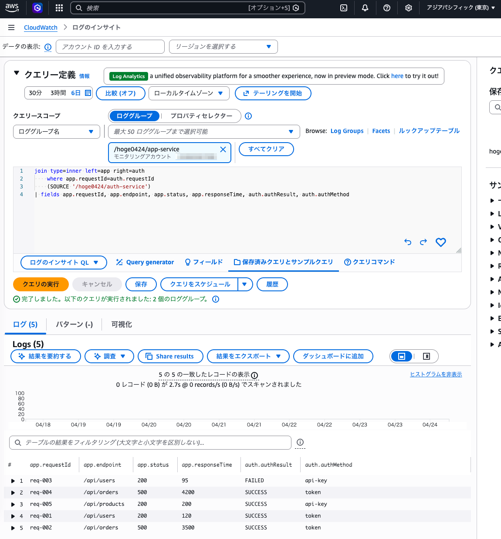Open the 結果をエクスポート dropdown
The height and width of the screenshot is (539, 501).
point(248,356)
